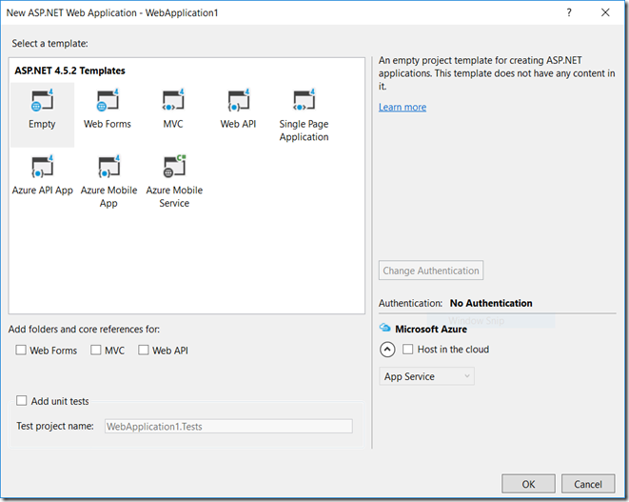
Task: Collapse the Microsoft Azure section chevron
Action: [387, 350]
